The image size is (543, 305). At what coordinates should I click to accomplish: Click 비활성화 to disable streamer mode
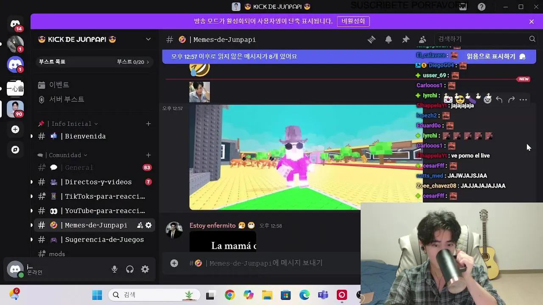[x=353, y=21]
